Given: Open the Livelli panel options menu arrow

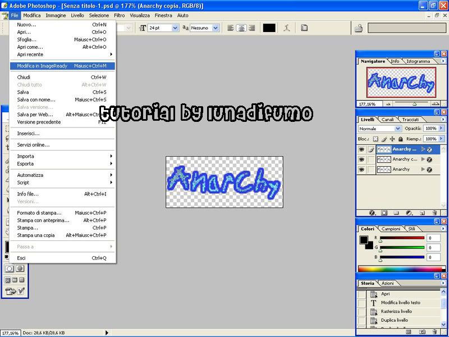Looking at the screenshot, I should [x=443, y=120].
